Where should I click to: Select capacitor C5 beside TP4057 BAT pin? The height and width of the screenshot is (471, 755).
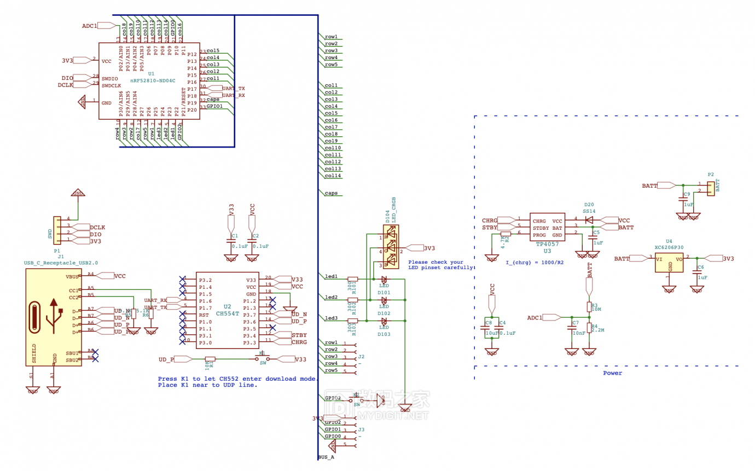coord(593,237)
